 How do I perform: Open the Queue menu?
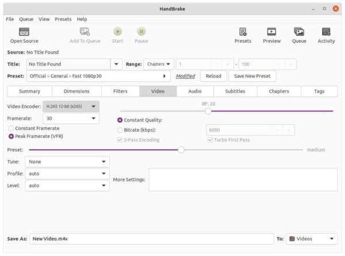click(x=26, y=19)
